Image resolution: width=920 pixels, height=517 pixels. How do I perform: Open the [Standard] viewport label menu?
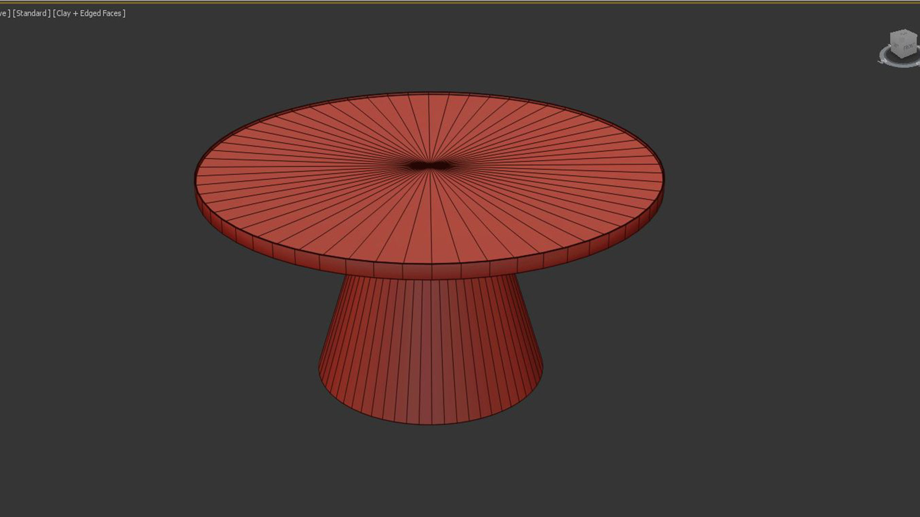point(32,13)
